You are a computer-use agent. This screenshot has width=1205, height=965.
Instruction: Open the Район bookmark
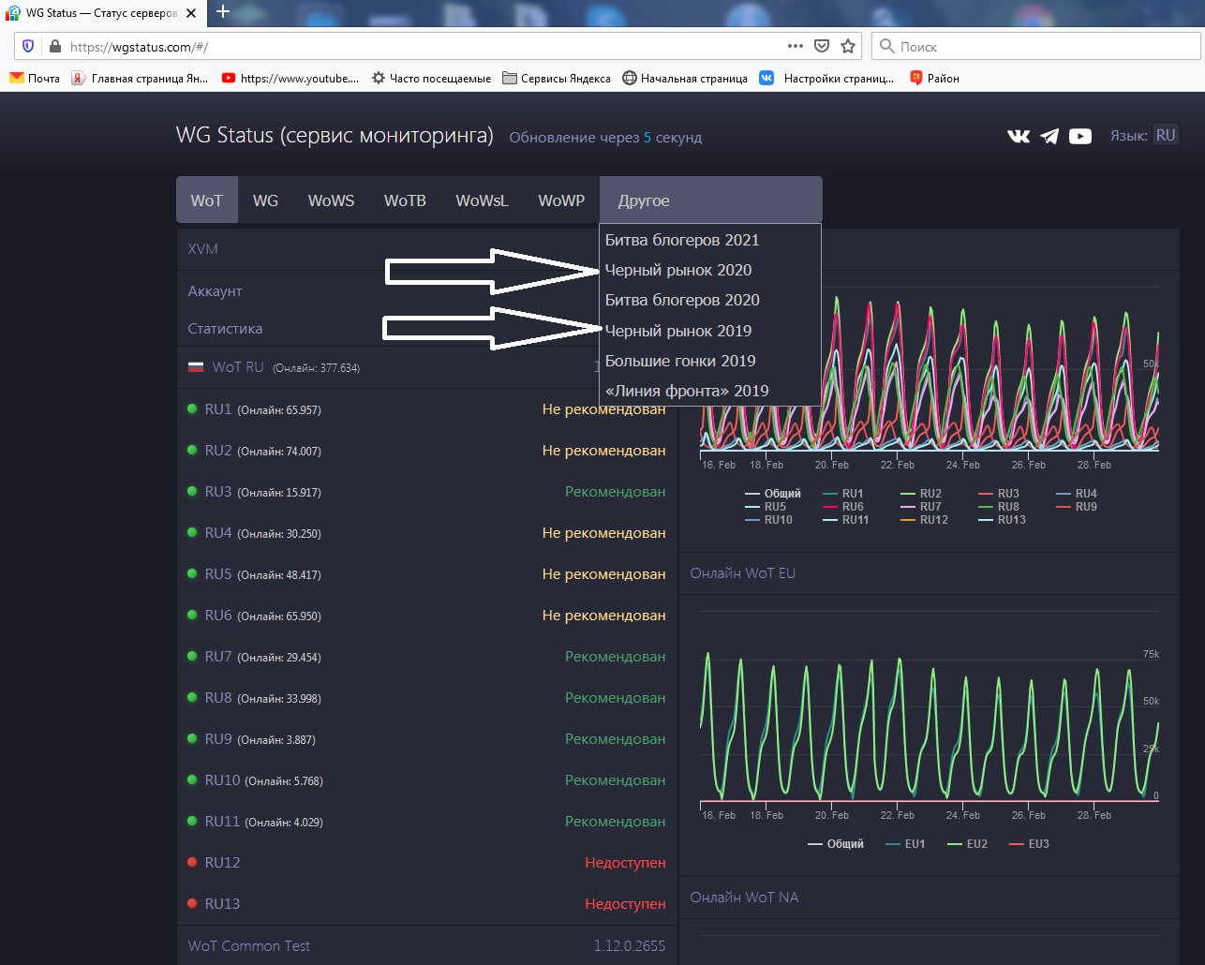coord(934,78)
